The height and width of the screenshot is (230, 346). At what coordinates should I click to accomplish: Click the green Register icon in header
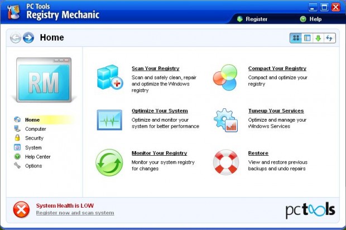240,19
